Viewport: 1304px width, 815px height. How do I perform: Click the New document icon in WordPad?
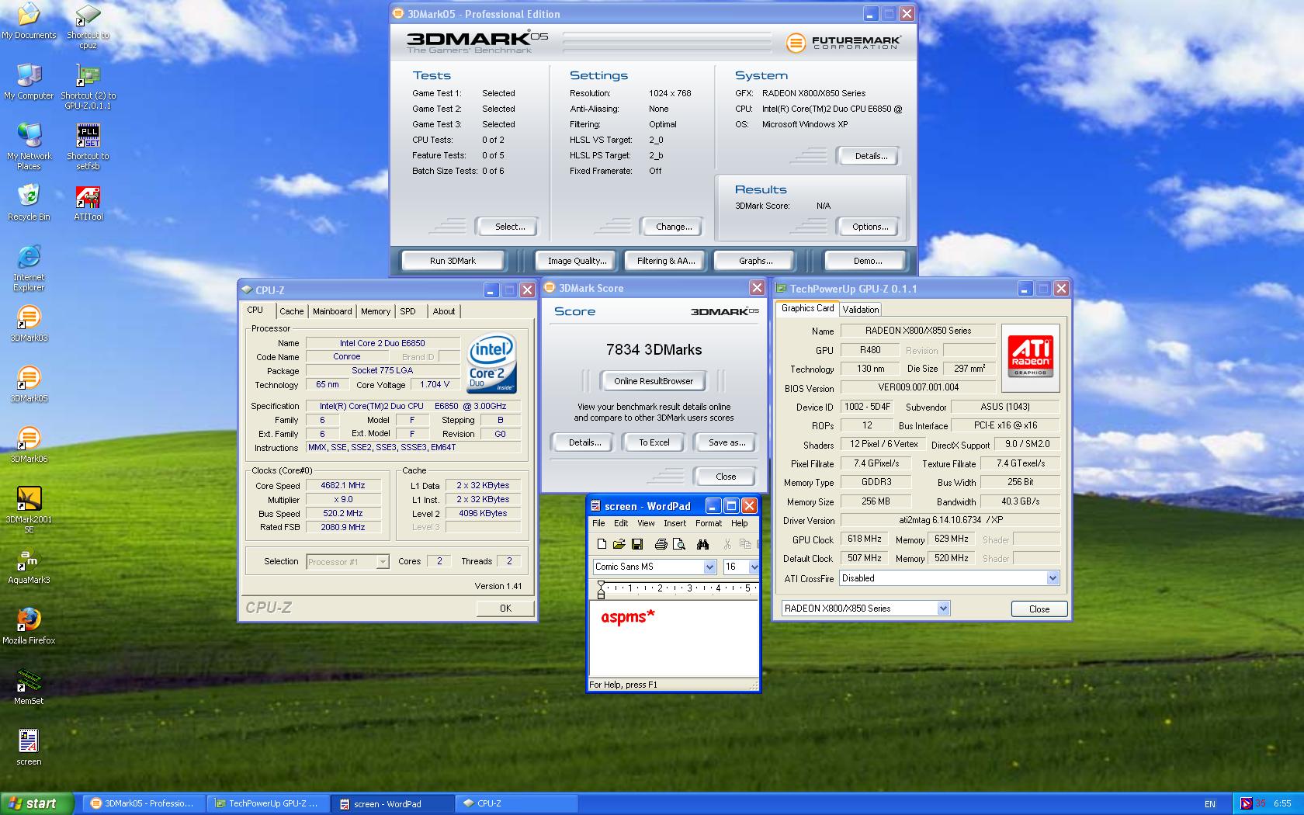[602, 544]
